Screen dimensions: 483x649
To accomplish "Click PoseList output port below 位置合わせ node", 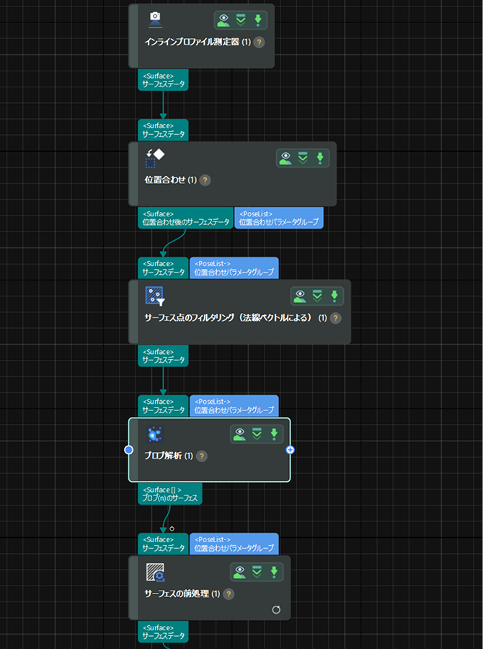I will point(279,218).
